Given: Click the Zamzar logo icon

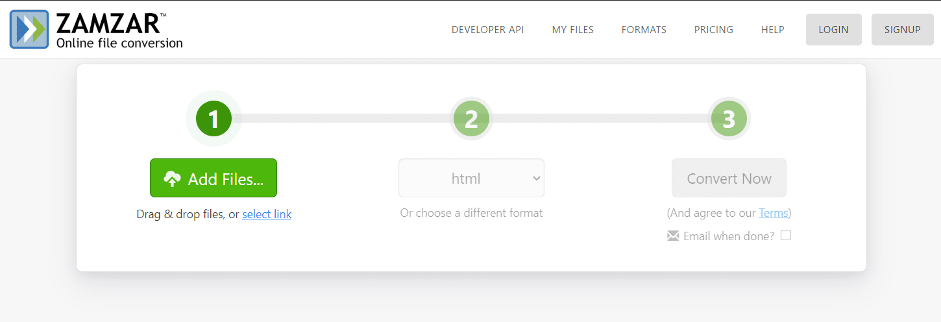Looking at the screenshot, I should pyautogui.click(x=29, y=29).
